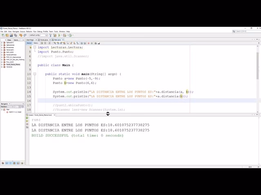Select the Punto_Recta_Planos project

[13, 64]
